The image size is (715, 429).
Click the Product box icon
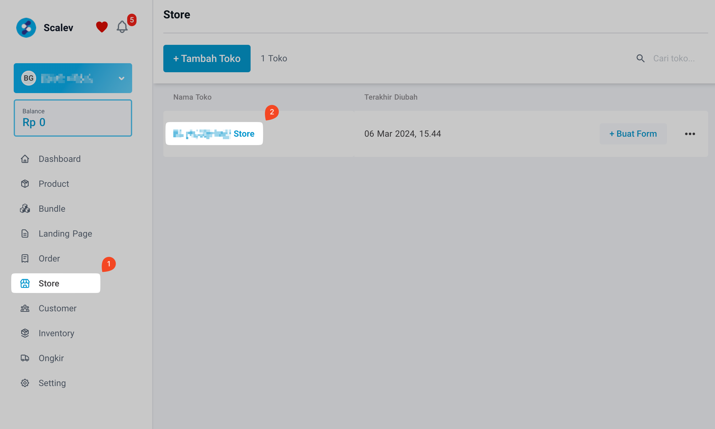pyautogui.click(x=25, y=184)
